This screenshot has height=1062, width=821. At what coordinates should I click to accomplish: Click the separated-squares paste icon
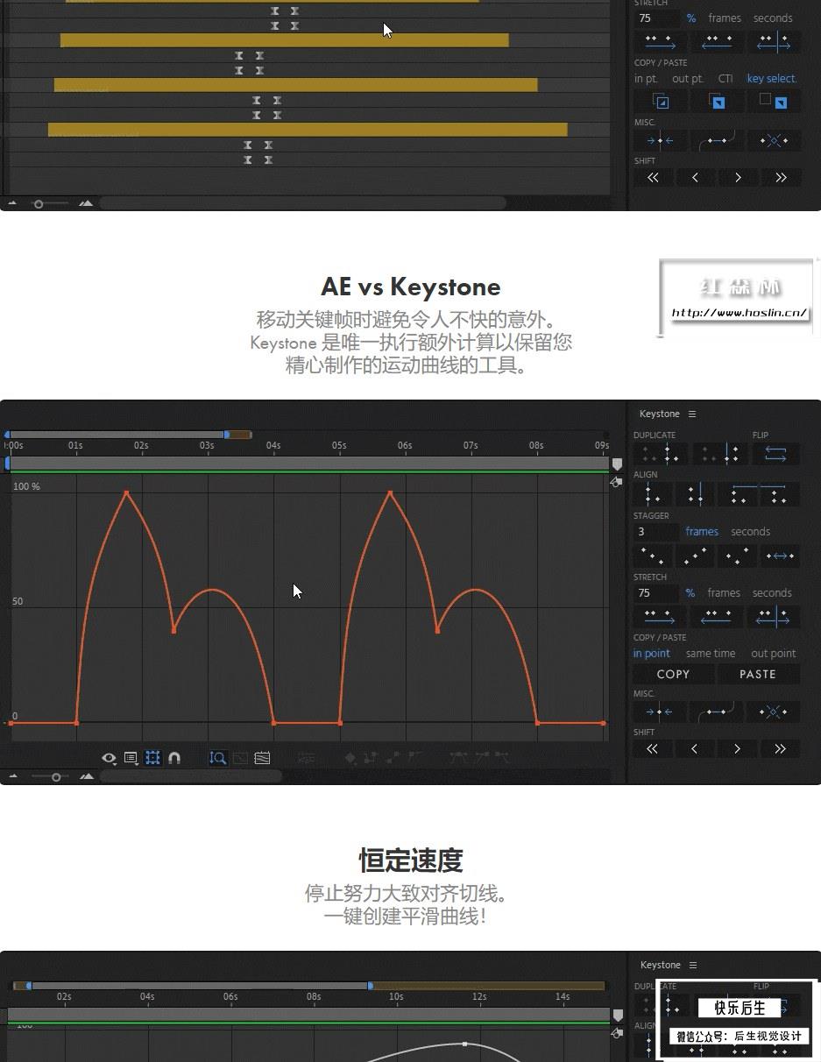(x=773, y=101)
